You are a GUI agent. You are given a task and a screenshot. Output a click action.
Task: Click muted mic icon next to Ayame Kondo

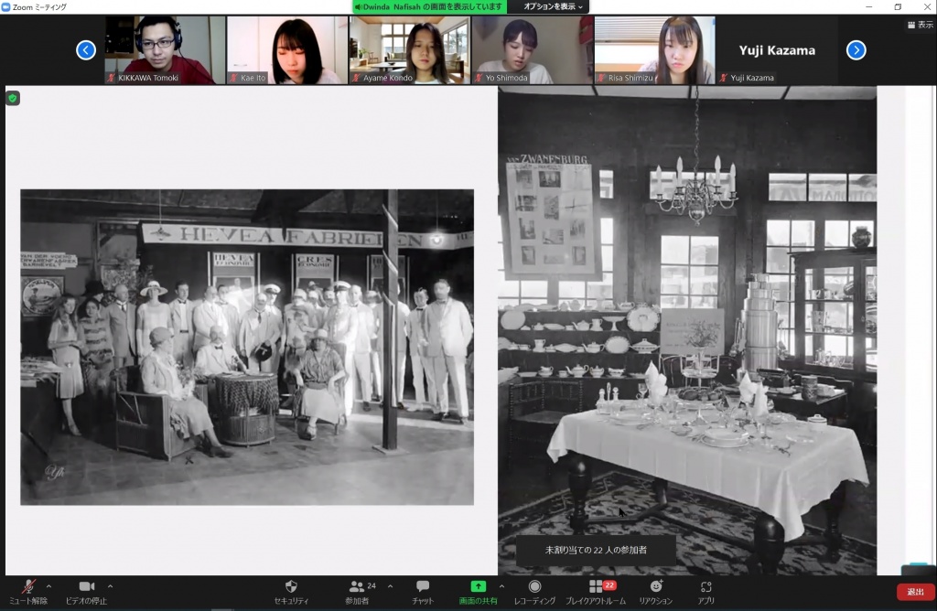356,78
